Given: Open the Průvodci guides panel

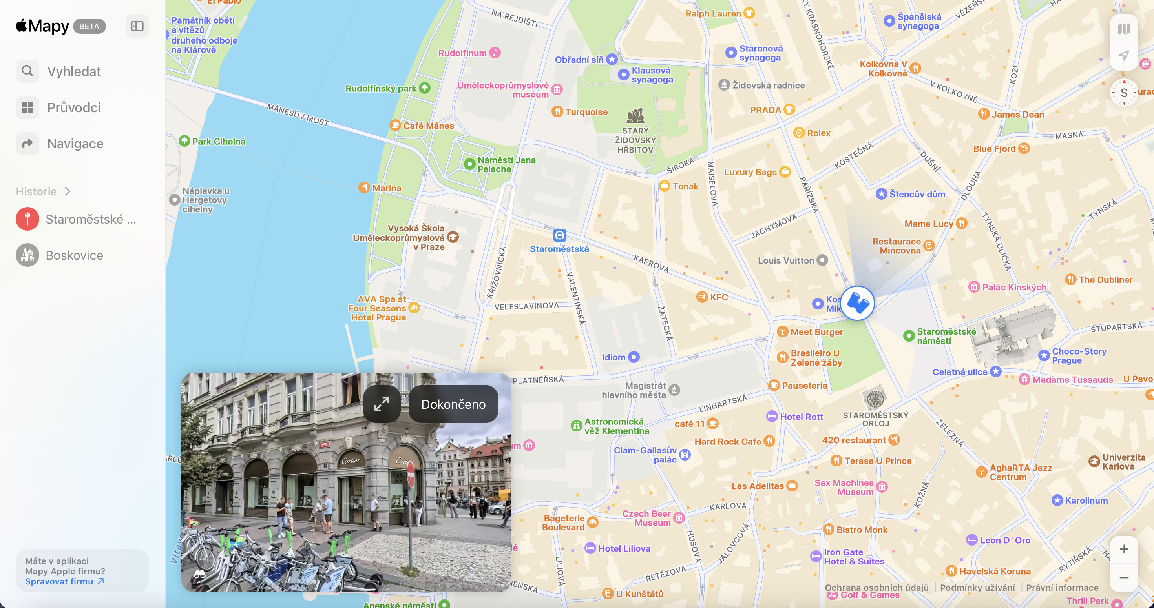Looking at the screenshot, I should tap(27, 107).
